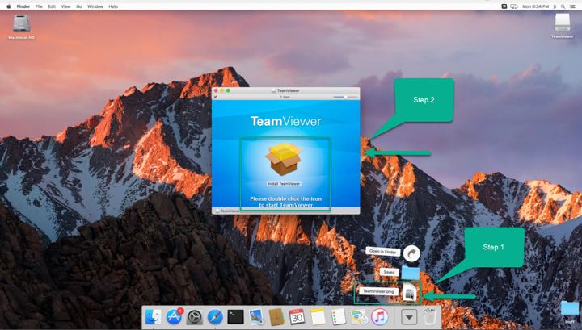Screen dimensions: 582x330
Task: Click the Saved label in the stack
Action: coord(389,272)
